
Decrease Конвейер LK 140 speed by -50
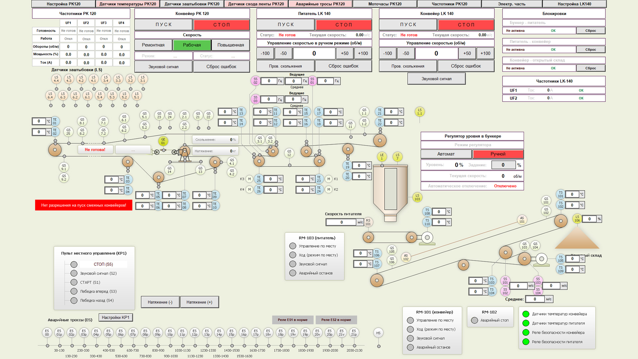[406, 53]
